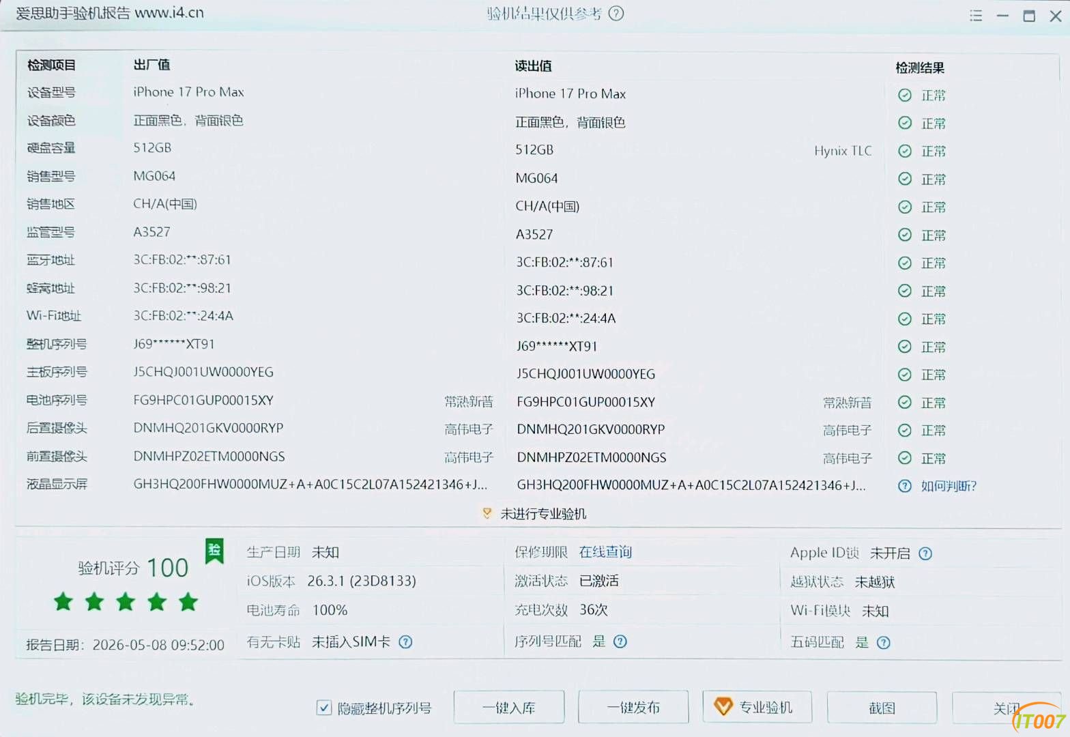1070x737 pixels.
Task: Click the 生产日期 value 未知
Action: [325, 552]
